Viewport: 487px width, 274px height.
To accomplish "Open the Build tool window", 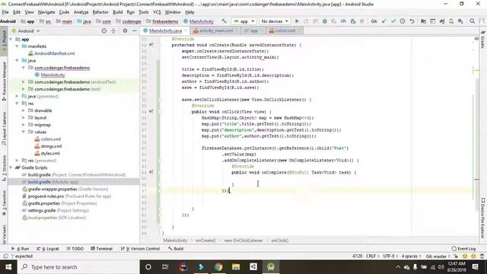I will click(176, 249).
